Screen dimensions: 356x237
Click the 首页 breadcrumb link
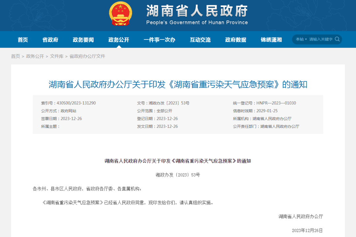tap(15, 56)
